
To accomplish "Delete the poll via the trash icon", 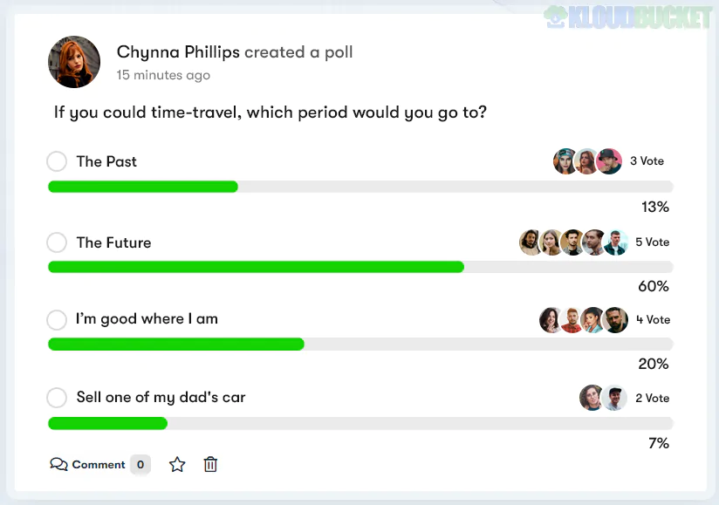I will (209, 464).
